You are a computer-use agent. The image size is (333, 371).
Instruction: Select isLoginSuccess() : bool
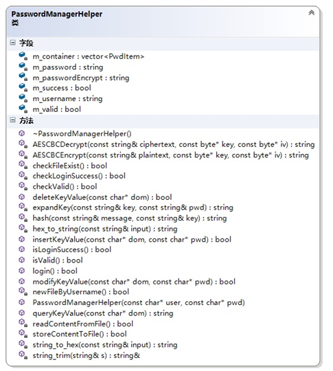point(72,249)
